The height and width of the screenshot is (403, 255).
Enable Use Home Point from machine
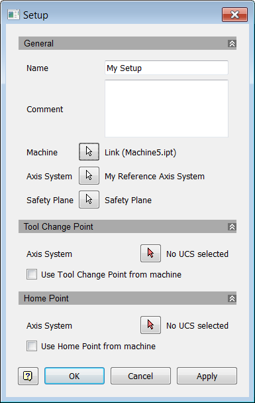(32, 346)
